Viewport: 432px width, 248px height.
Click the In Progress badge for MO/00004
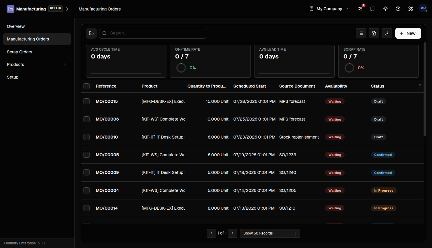[384, 190]
